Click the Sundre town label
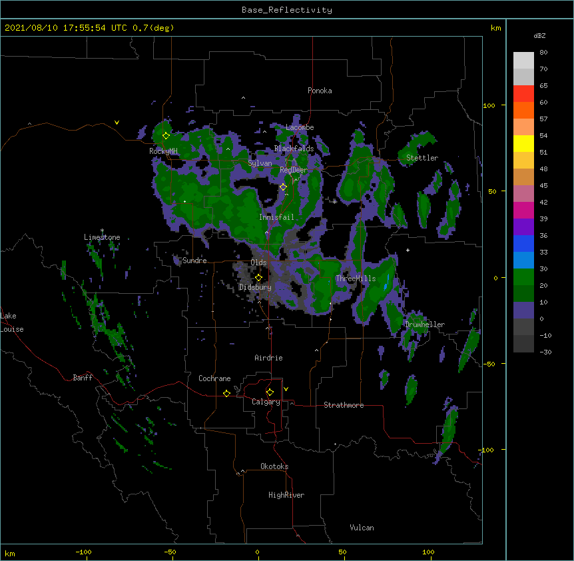Viewport: 574px width, 561px height. pos(194,261)
